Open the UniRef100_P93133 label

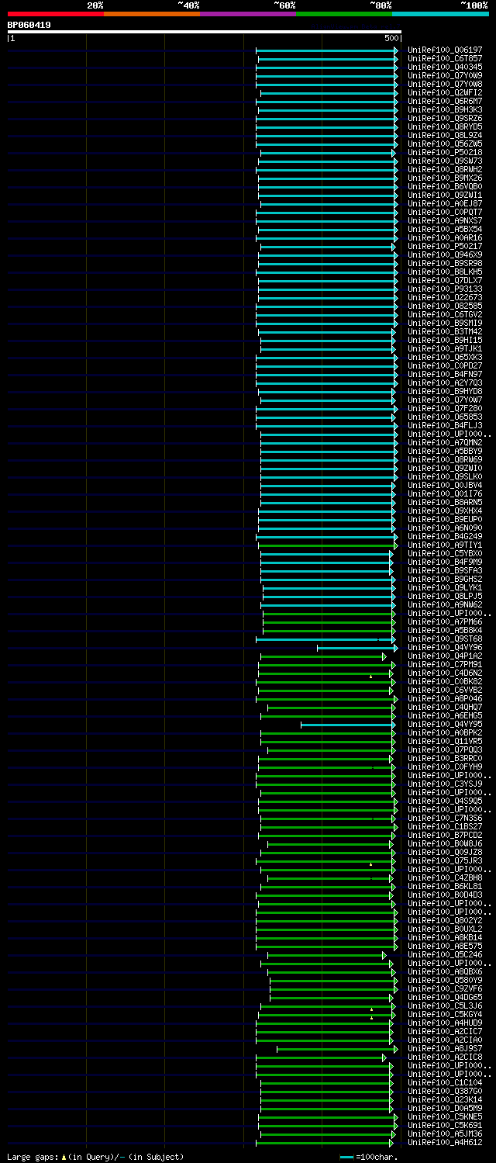pos(445,289)
